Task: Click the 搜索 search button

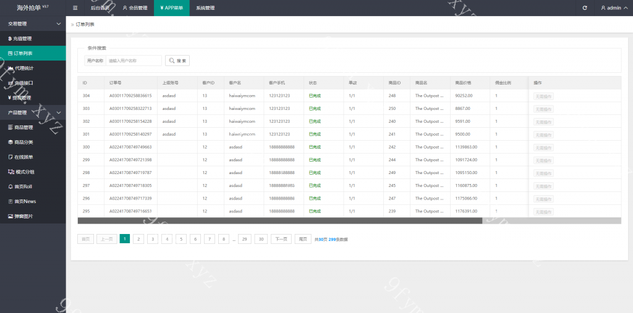Action: click(x=177, y=61)
